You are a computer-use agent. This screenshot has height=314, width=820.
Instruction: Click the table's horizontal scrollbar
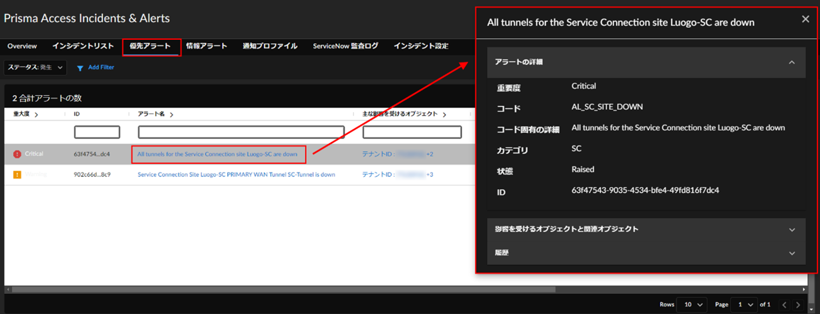[x=284, y=289]
